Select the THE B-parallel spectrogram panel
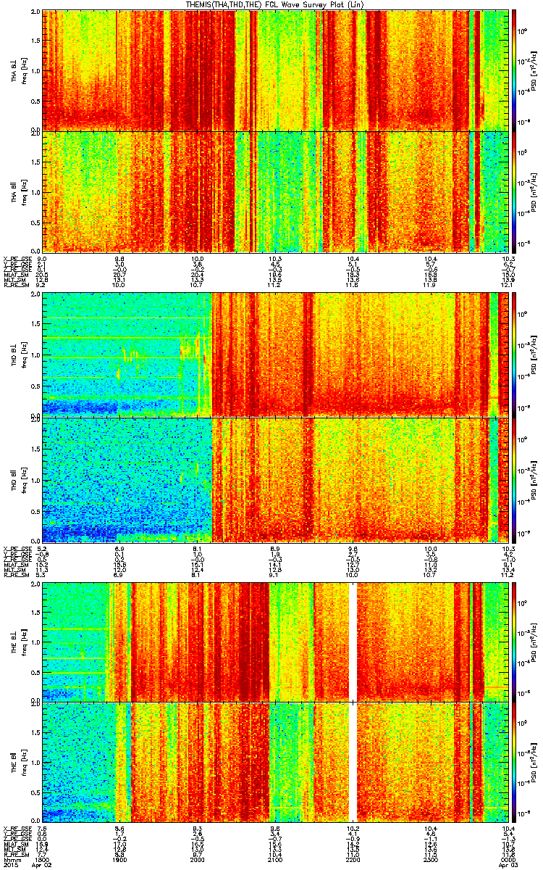This screenshot has height=870, width=543. tap(275, 763)
